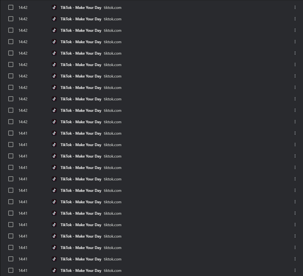Open the topmost 'TikTok - Make Your Day' link

[x=81, y=7]
